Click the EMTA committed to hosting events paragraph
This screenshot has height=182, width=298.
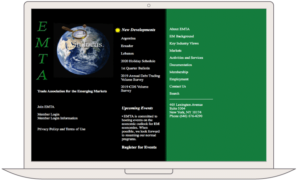[x=141, y=128]
